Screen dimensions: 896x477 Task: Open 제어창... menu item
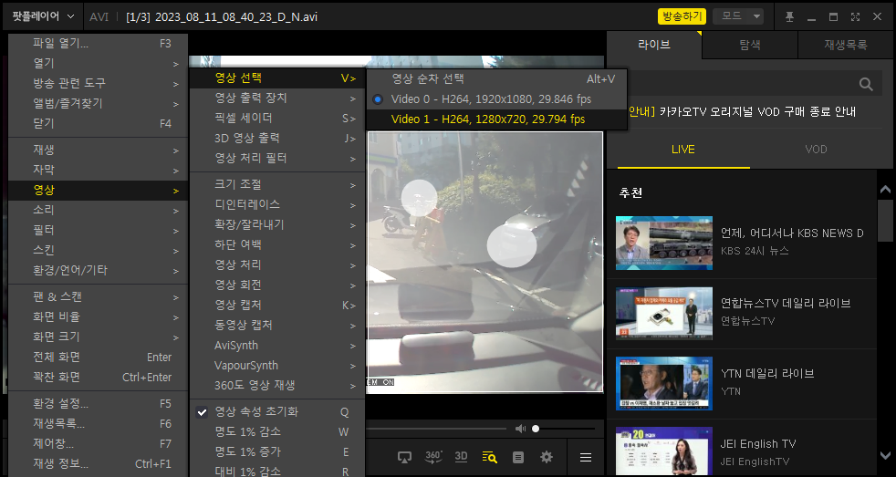pyautogui.click(x=98, y=444)
